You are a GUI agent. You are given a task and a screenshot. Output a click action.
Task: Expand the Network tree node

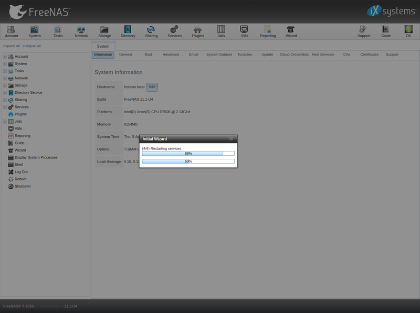(5, 78)
